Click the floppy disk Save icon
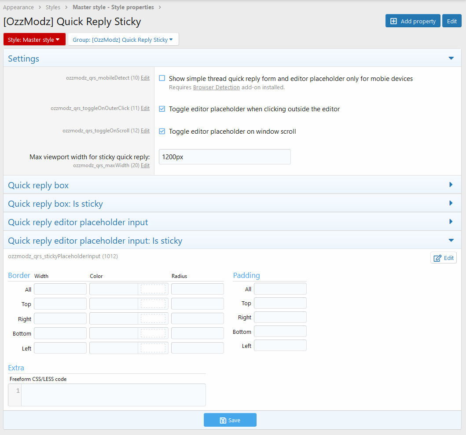 (223, 420)
